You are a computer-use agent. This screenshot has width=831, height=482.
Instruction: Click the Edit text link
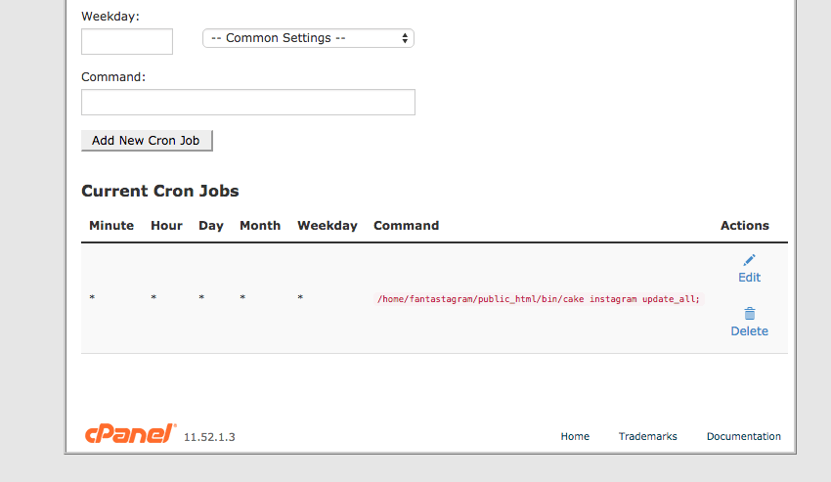coord(749,278)
